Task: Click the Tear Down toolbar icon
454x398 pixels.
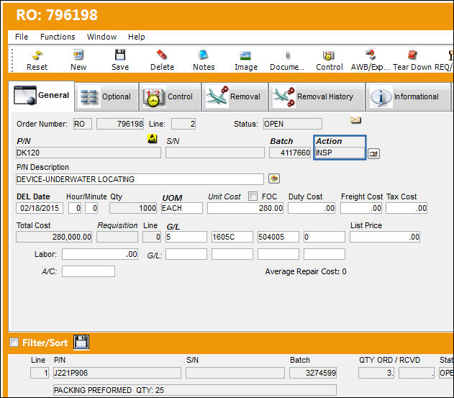Action: [412, 60]
